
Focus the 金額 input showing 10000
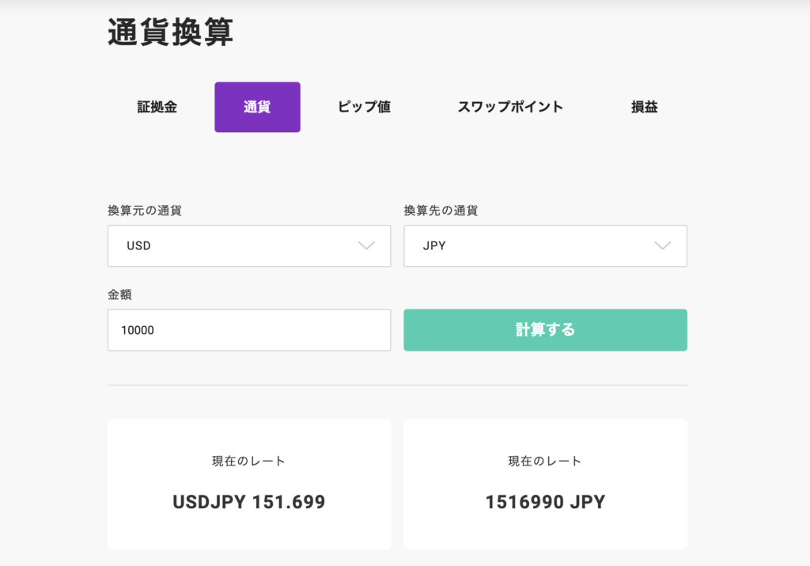click(x=249, y=330)
